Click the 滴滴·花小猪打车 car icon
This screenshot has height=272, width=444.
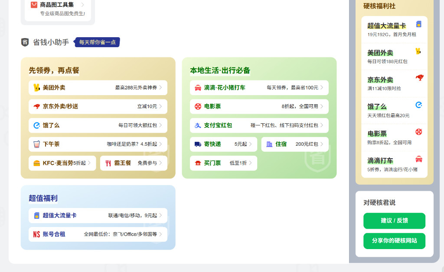tap(197, 87)
